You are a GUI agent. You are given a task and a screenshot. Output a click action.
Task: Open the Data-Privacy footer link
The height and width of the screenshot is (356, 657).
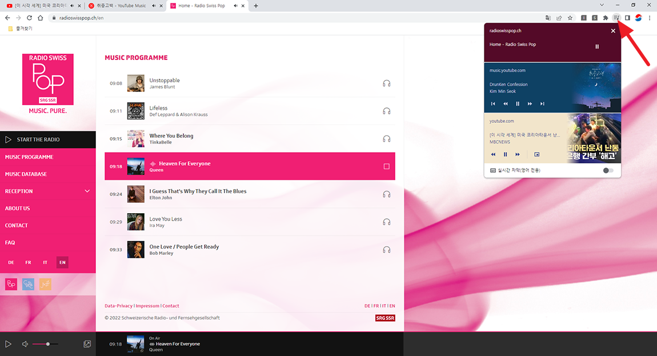coord(119,306)
